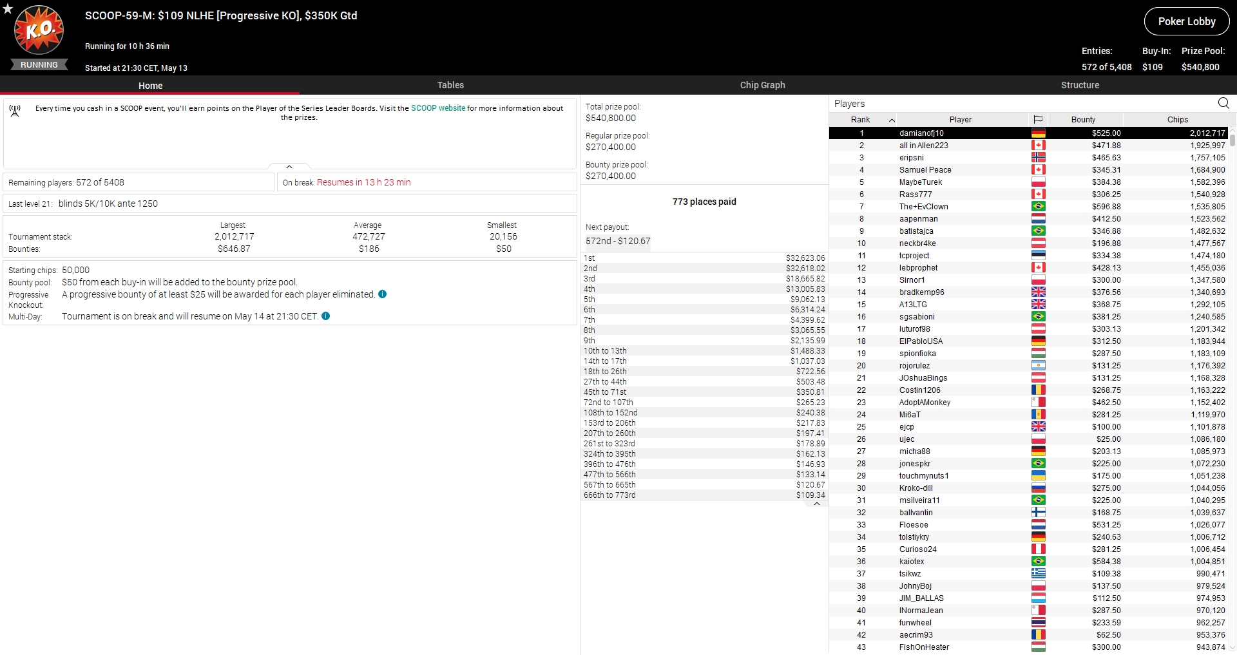This screenshot has height=655, width=1237.
Task: Click The+EvClown's Brazilian flag
Action: [x=1038, y=207]
